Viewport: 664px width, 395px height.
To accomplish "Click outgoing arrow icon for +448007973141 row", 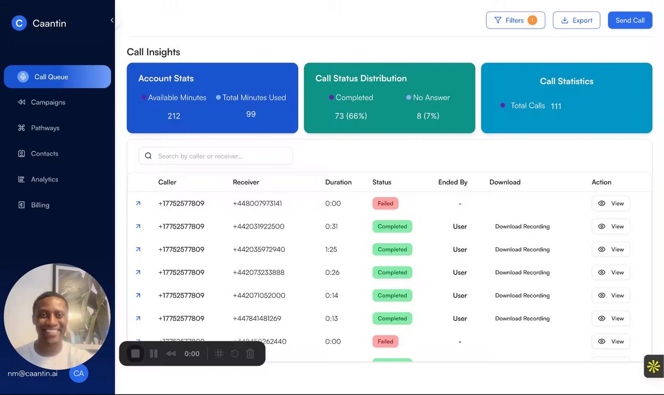I will [138, 203].
